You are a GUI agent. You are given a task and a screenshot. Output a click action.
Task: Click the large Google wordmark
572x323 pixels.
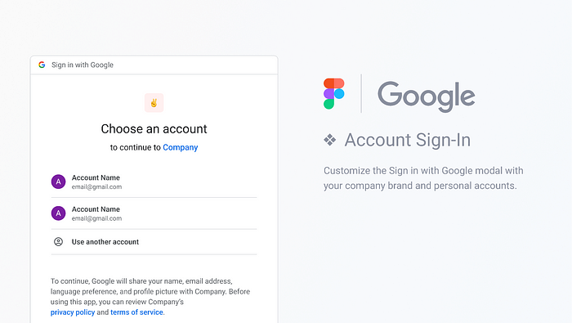coord(426,96)
